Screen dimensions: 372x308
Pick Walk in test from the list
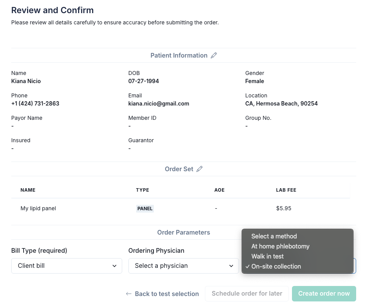pyautogui.click(x=268, y=256)
